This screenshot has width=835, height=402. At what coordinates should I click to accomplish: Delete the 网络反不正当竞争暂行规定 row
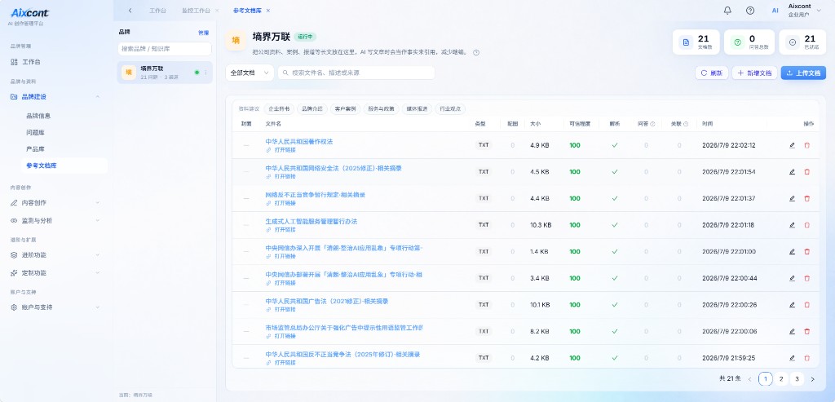pyautogui.click(x=806, y=198)
